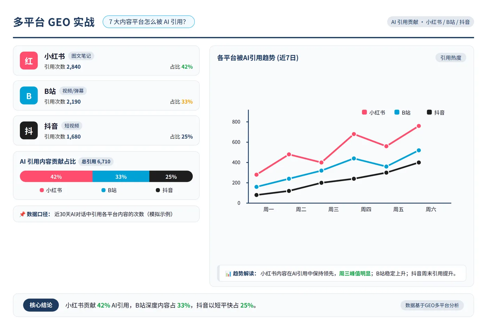Click the 数据基于GEO多平台分析 badge
The height and width of the screenshot is (325, 487).
pos(432,305)
